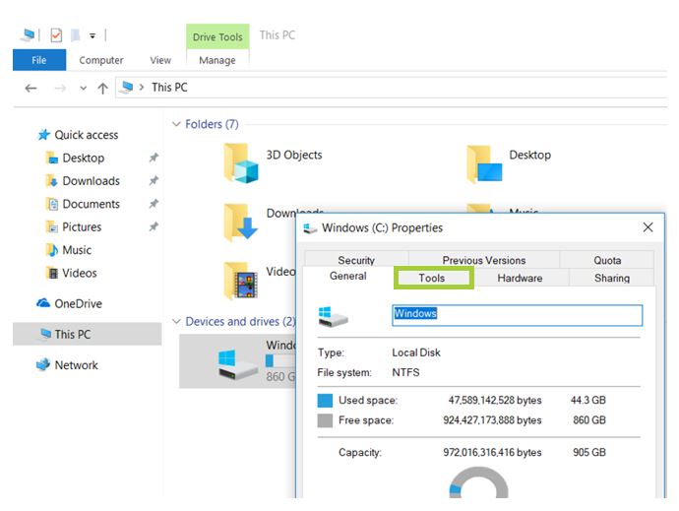Click the 'Local Disk' type value
Viewport: 679px width, 511px height.
416,352
